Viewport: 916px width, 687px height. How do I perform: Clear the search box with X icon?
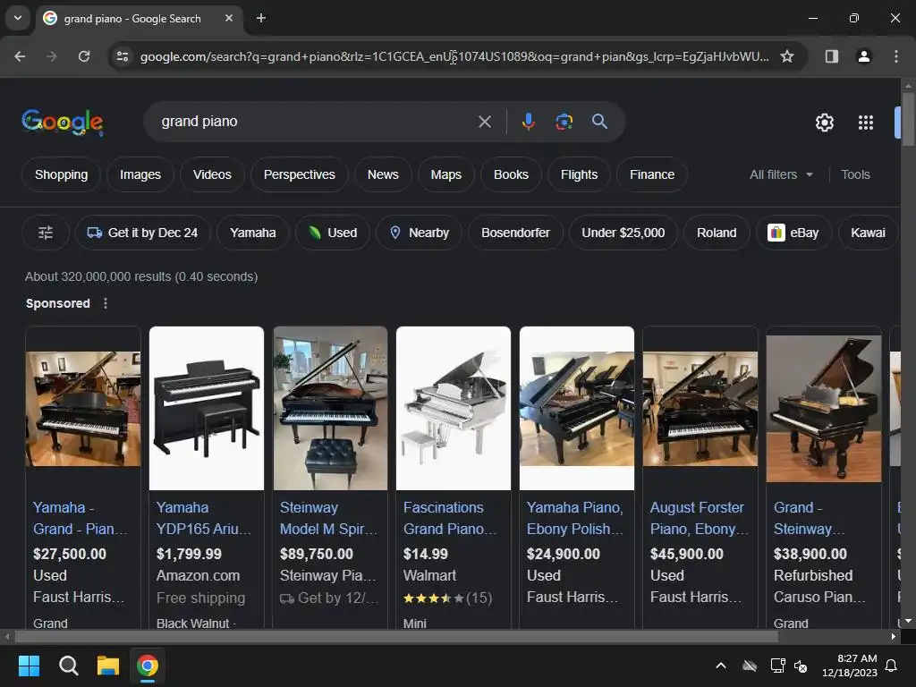pyautogui.click(x=484, y=122)
